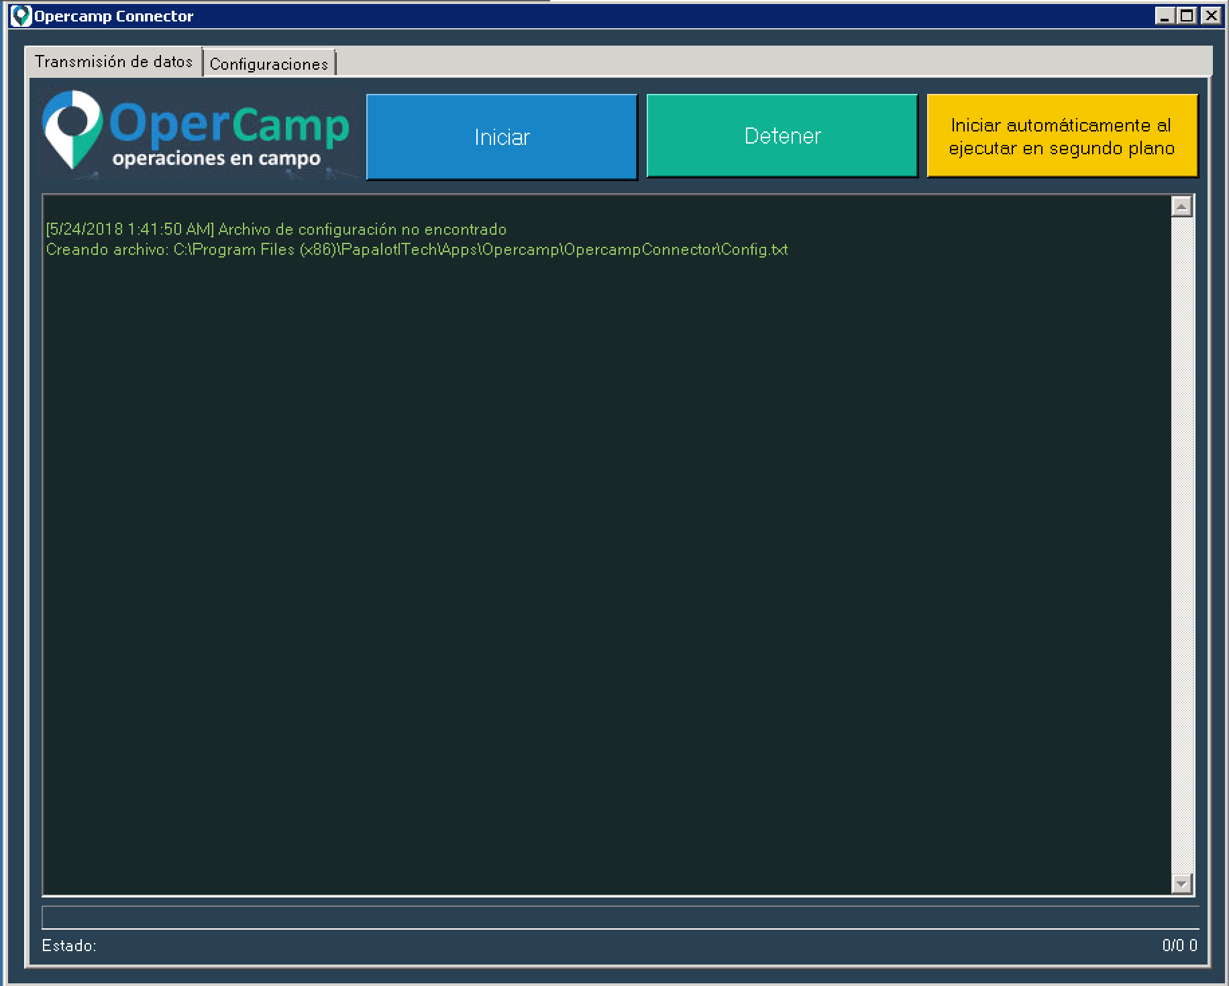Stop transmission with the Detener button

pyautogui.click(x=782, y=136)
